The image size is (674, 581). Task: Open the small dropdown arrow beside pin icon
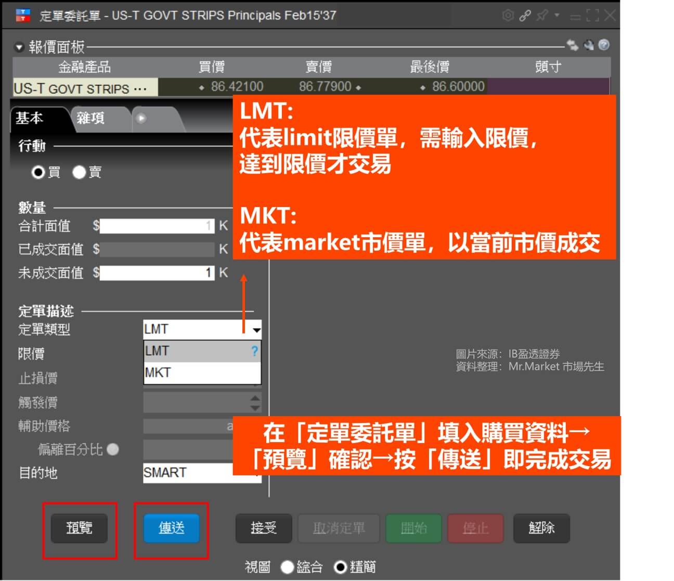pos(557,15)
